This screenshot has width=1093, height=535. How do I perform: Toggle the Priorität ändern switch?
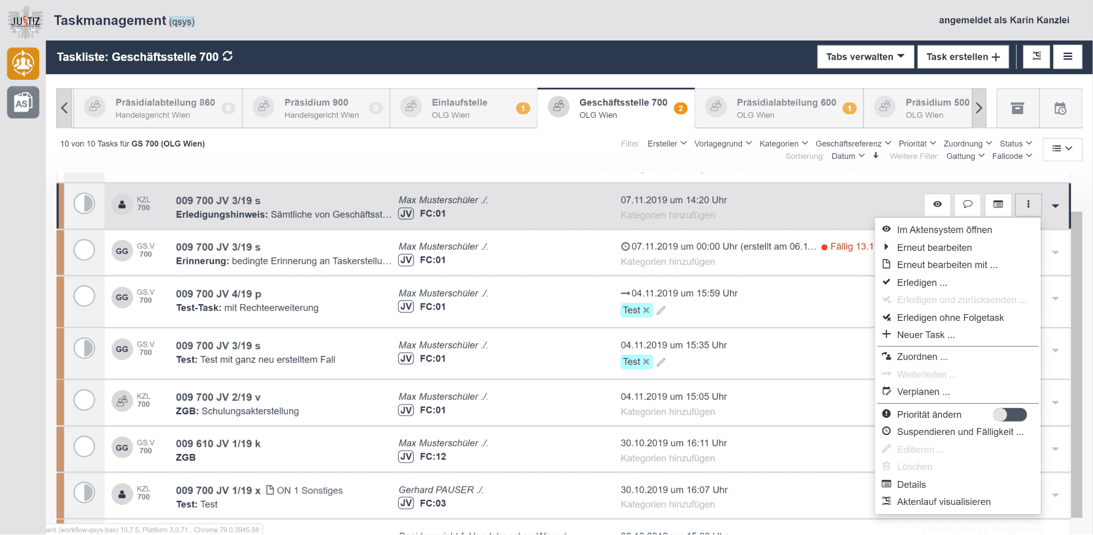click(x=1010, y=415)
